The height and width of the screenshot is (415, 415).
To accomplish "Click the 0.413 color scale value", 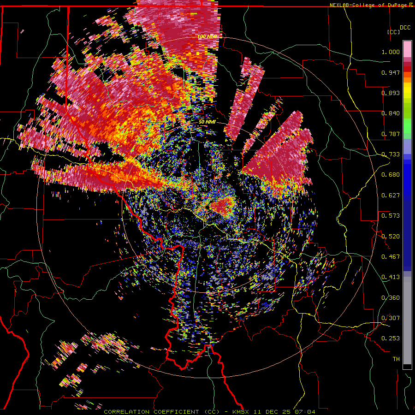I will [x=391, y=277].
